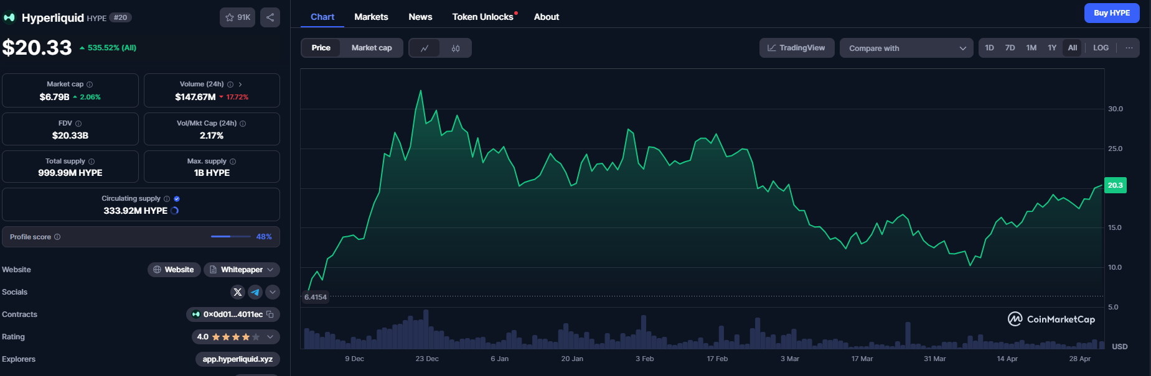Viewport: 1151px width, 376px height.
Task: Click the 20.3 current price axis label
Action: tap(1115, 185)
